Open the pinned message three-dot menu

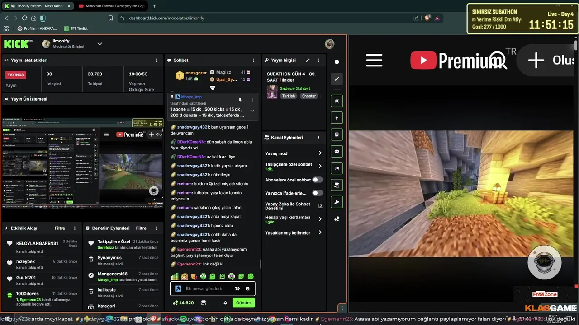coord(252,100)
